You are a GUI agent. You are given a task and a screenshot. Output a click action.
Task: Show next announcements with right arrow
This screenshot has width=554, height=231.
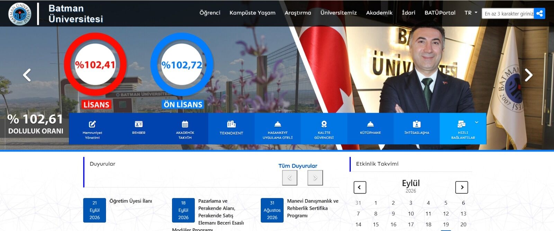[x=315, y=178]
